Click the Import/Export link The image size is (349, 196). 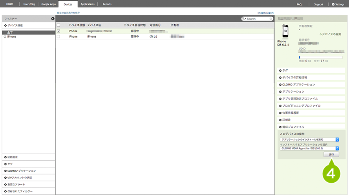pyautogui.click(x=265, y=13)
